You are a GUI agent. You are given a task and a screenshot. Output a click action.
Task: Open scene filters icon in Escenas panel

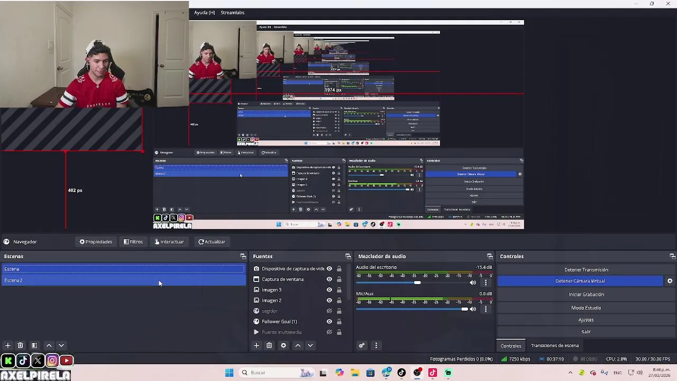click(34, 346)
